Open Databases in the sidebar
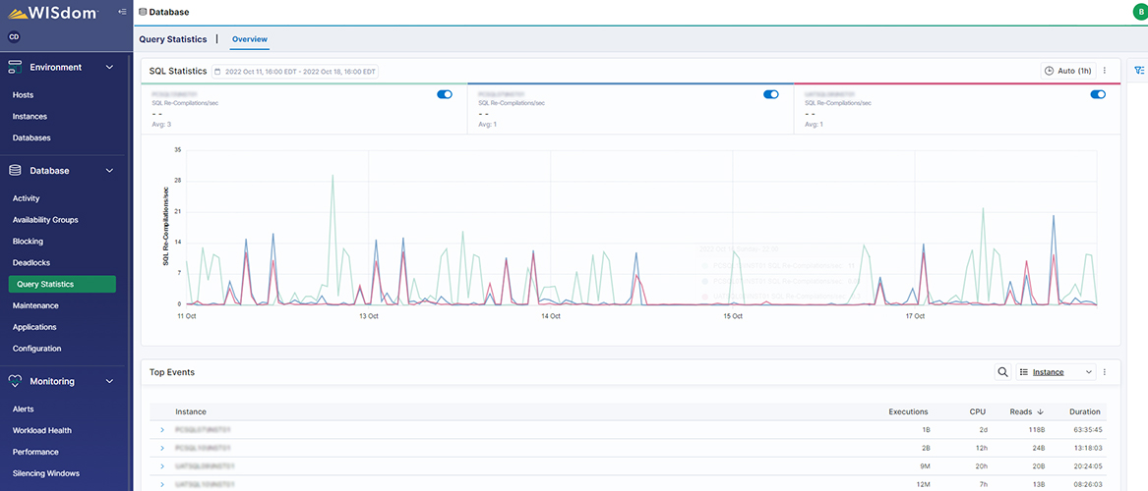 click(x=31, y=137)
